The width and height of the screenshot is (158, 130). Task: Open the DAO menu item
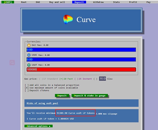[38, 2]
